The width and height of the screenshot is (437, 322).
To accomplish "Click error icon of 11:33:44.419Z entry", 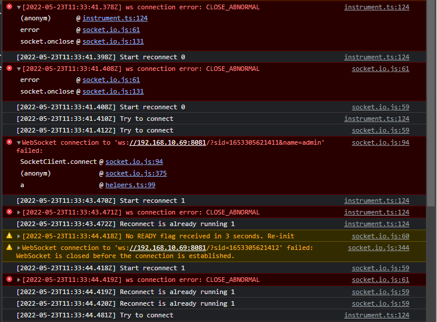I will (9, 280).
